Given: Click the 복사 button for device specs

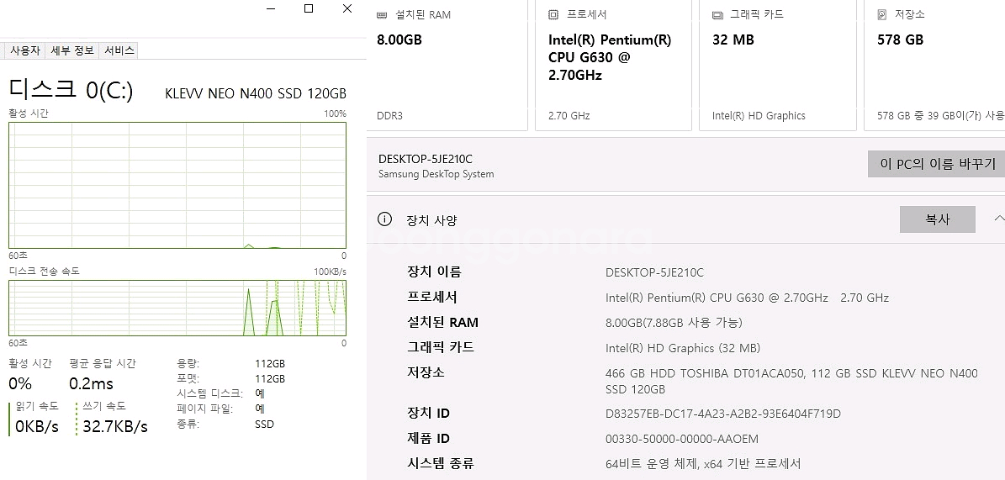Looking at the screenshot, I should click(937, 219).
